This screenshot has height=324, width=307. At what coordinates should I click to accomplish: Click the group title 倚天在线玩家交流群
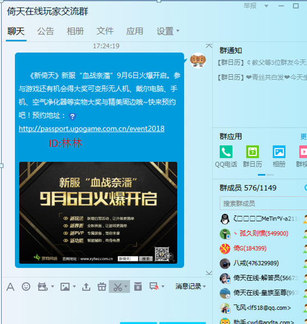click(48, 11)
